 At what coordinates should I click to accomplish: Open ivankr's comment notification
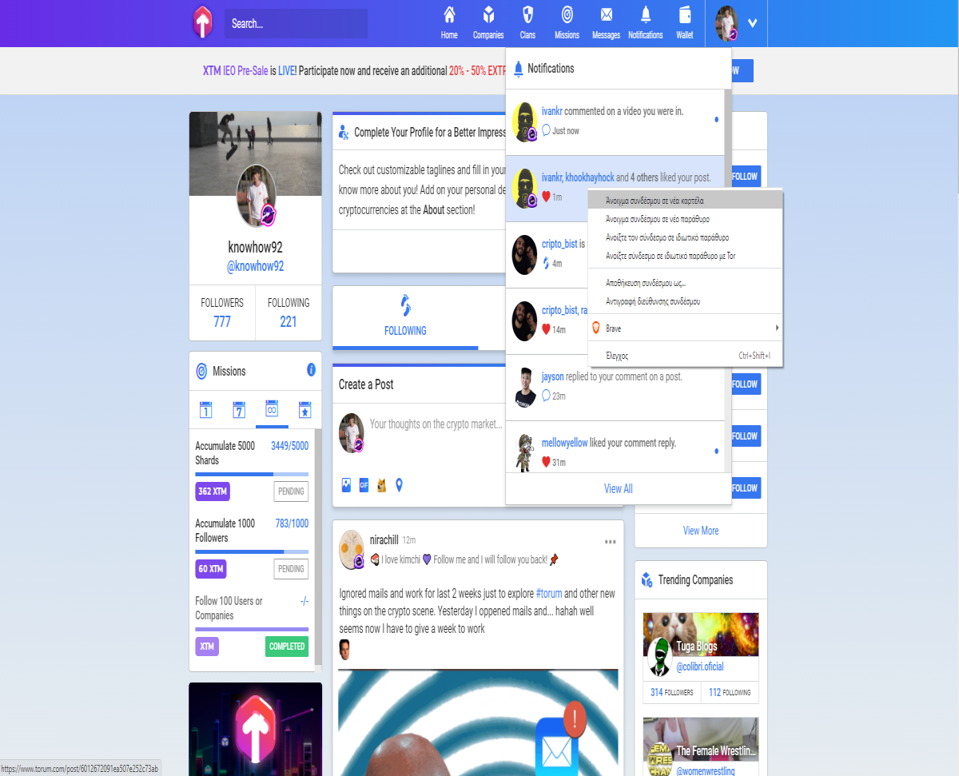[615, 122]
